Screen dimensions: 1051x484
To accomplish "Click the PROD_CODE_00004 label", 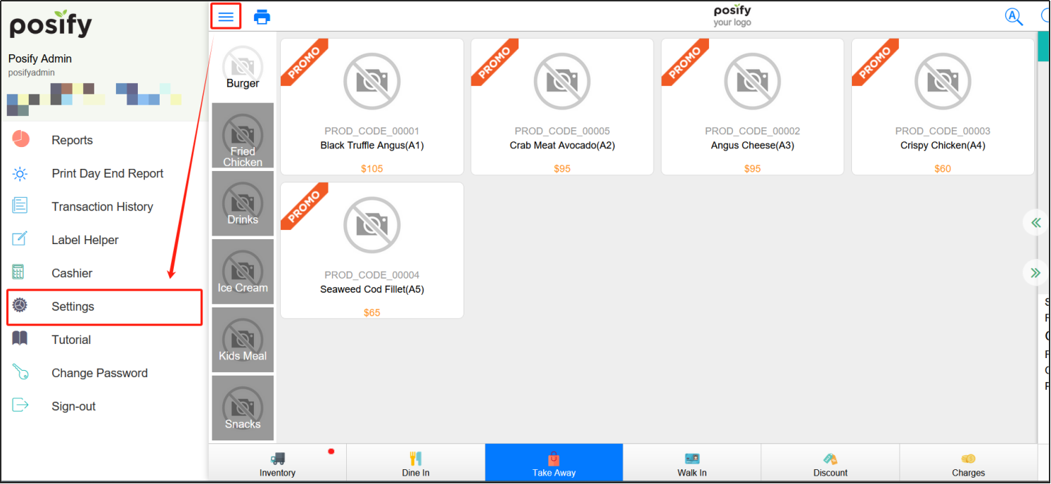I will point(372,275).
